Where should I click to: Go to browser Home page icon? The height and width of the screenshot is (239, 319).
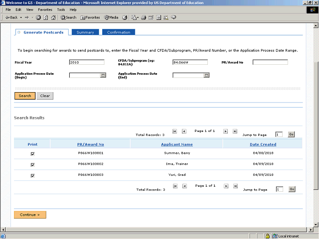coord(53,17)
